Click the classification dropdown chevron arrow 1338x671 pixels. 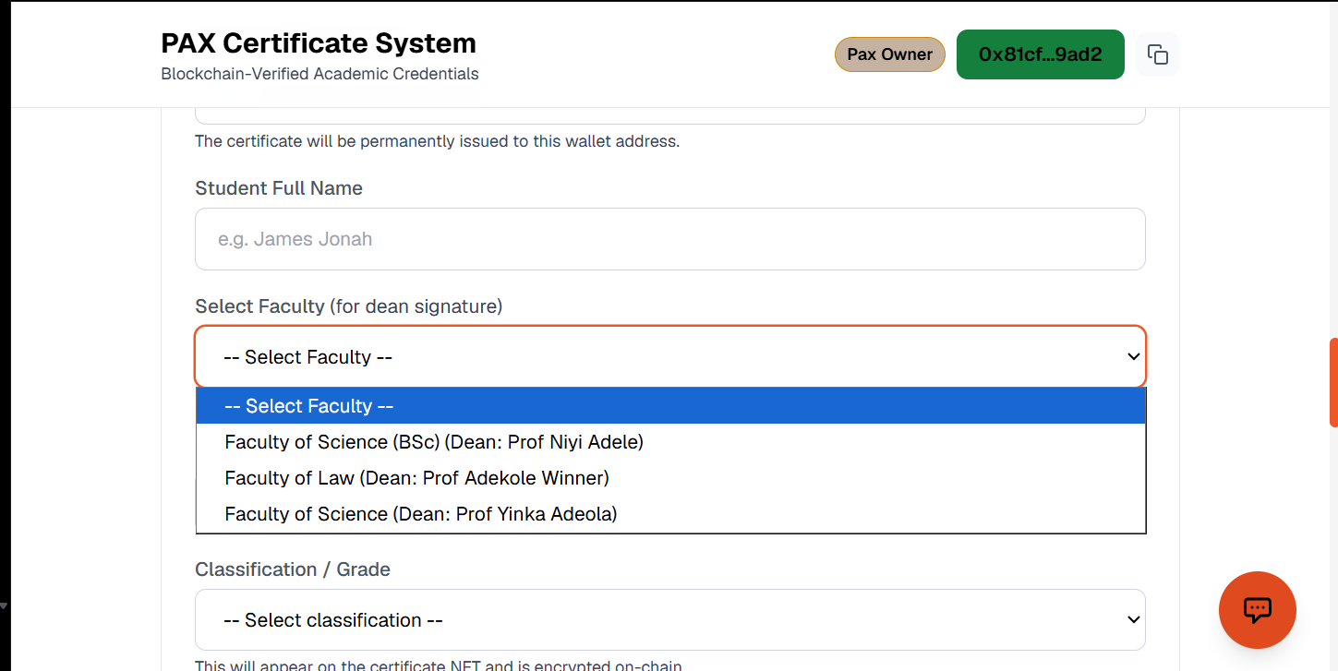click(1134, 620)
